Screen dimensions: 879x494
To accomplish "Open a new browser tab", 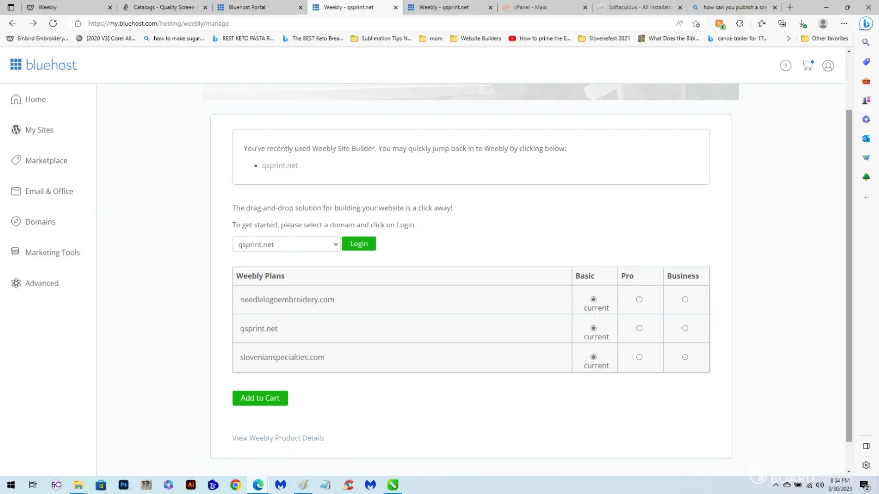I will pyautogui.click(x=790, y=7).
